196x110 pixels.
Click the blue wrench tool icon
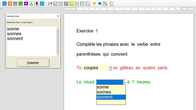[42, 3]
